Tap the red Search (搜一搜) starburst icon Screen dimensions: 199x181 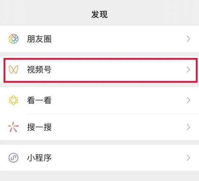[13, 127]
